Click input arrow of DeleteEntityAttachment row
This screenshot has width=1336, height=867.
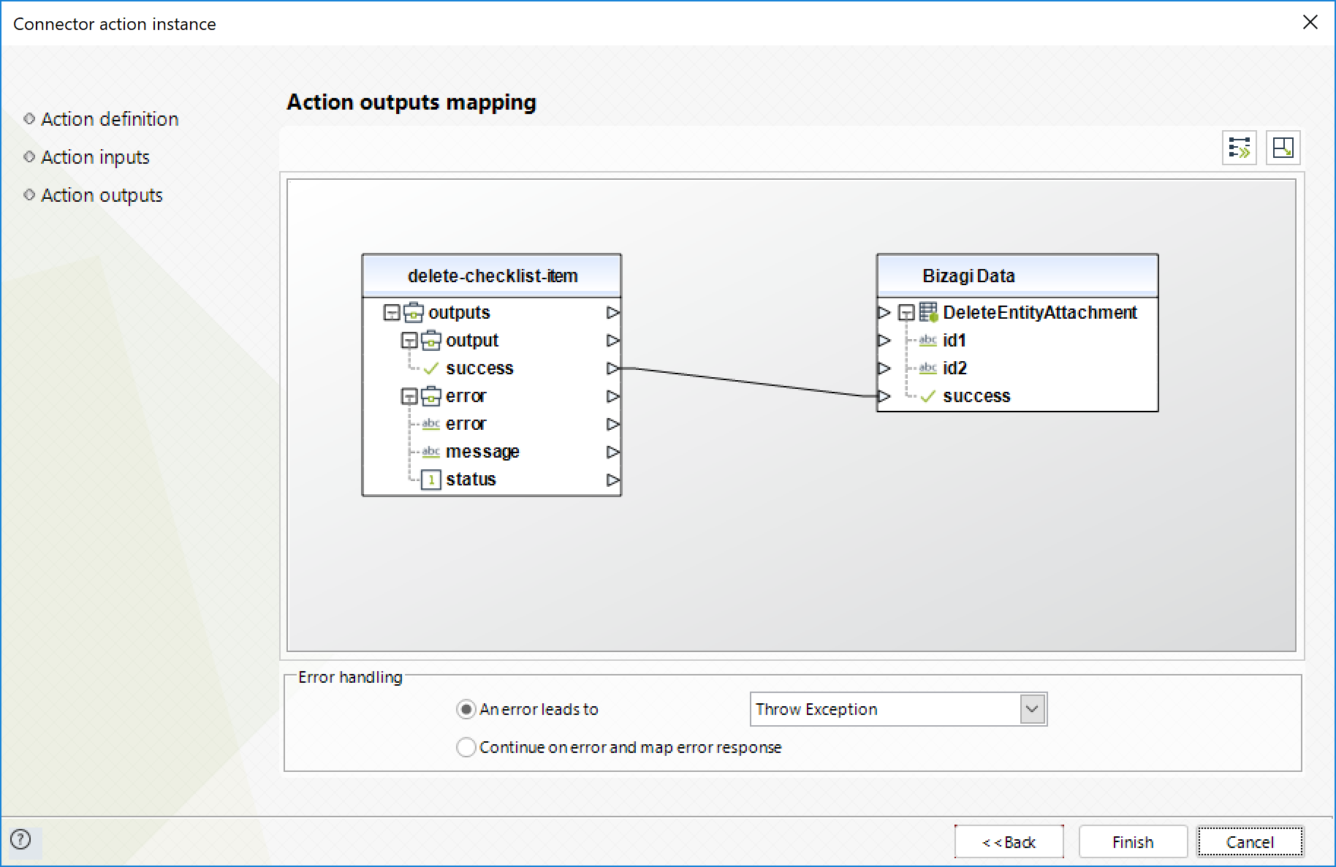(x=884, y=312)
